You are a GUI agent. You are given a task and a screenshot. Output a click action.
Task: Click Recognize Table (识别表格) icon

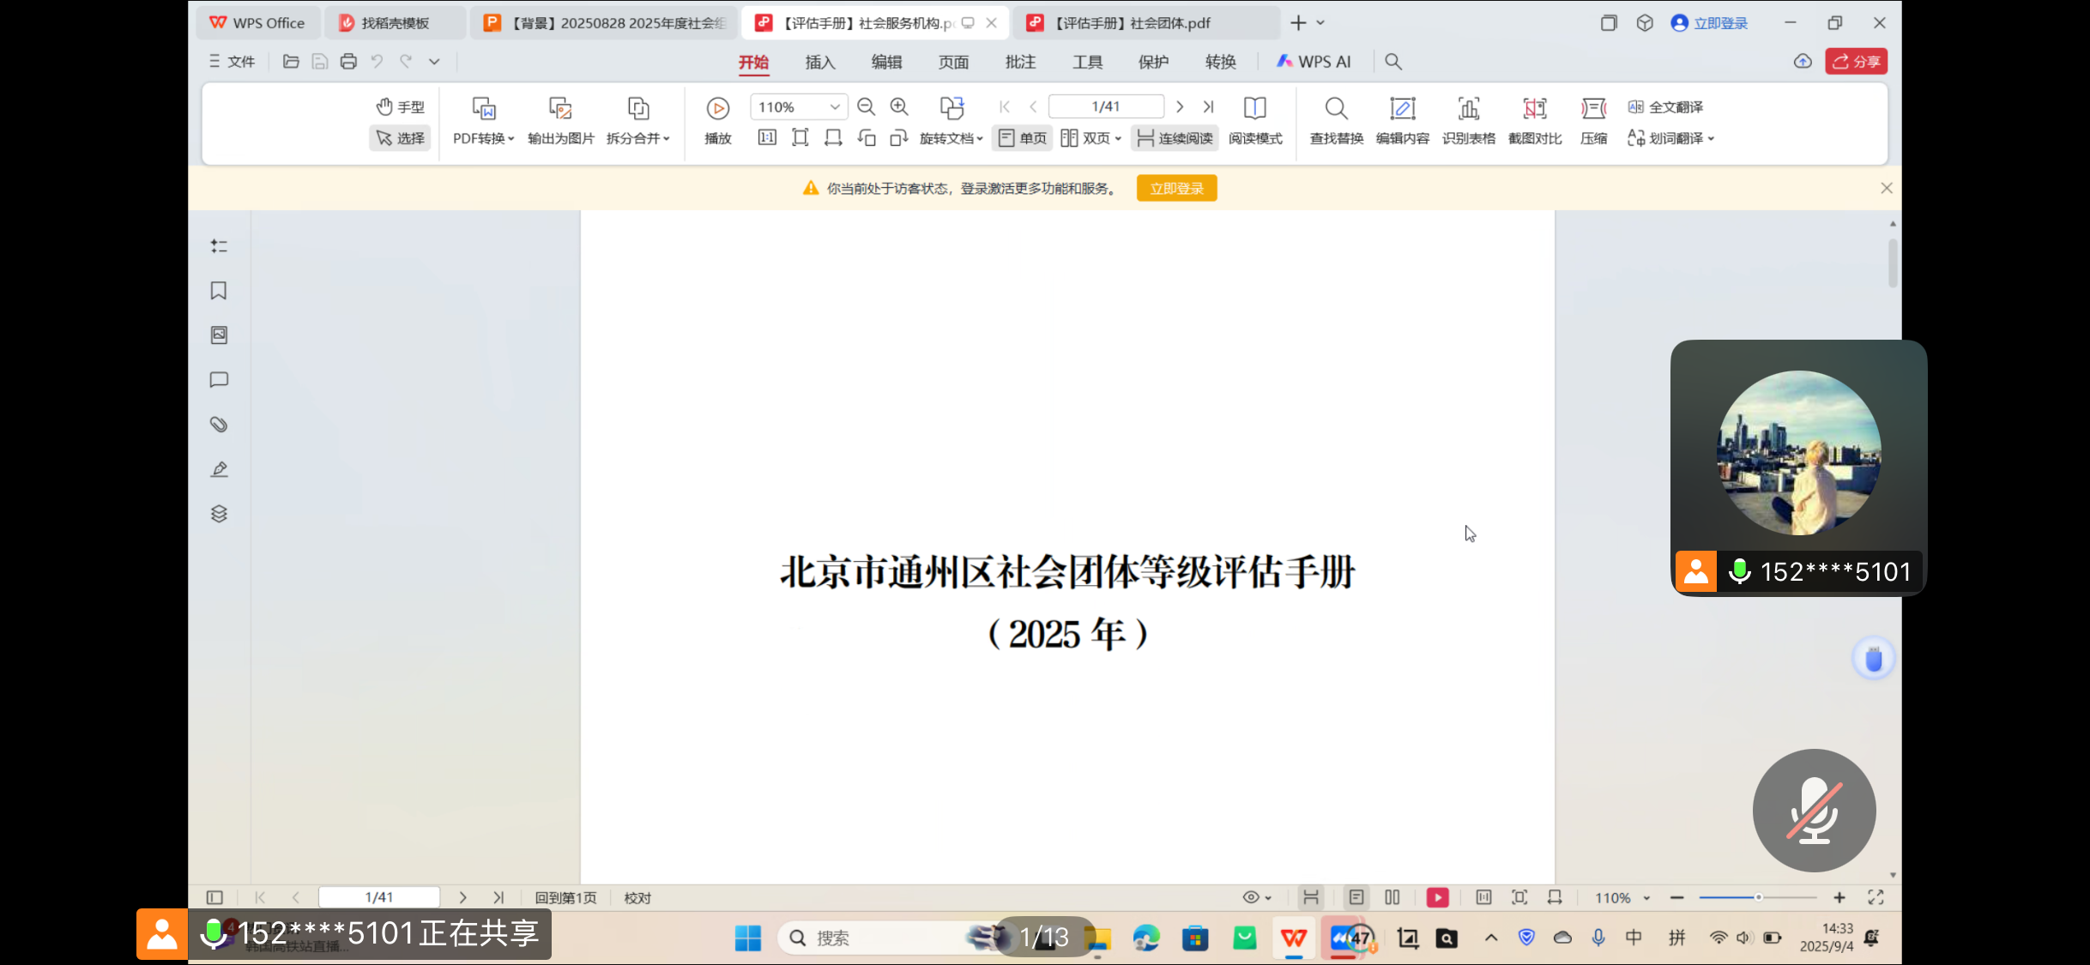1468,109
